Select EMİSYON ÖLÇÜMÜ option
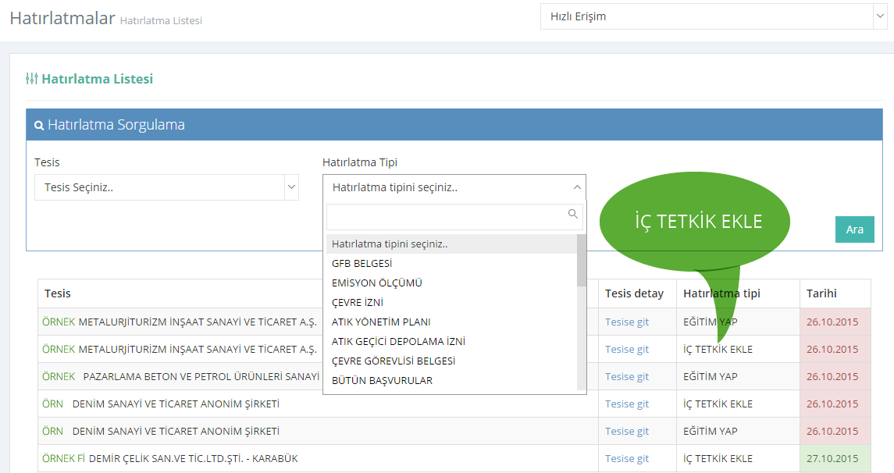The width and height of the screenshot is (894, 473). click(x=451, y=283)
